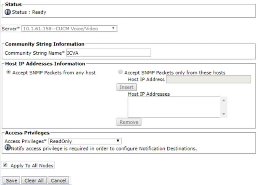
Task: Select Accept SNMP Packets only from these hosts
Action: 121,72
